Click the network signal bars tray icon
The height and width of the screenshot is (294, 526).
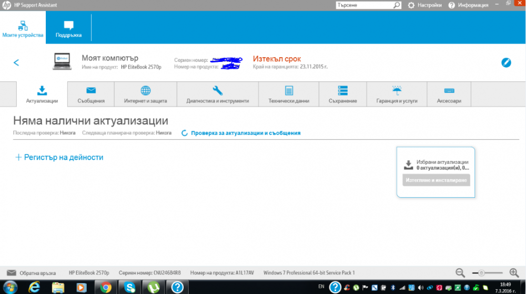(402, 288)
